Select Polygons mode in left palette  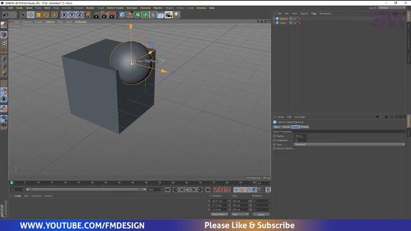click(4, 74)
